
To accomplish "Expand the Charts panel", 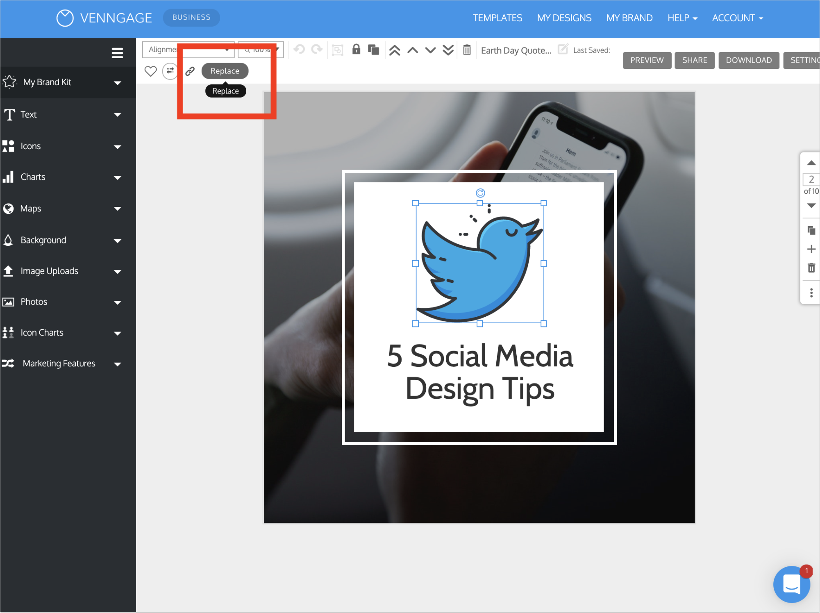I will pos(68,177).
